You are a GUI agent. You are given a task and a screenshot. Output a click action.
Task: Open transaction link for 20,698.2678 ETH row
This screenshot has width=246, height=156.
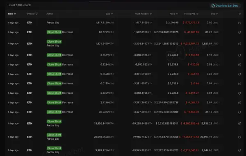[x=239, y=137]
